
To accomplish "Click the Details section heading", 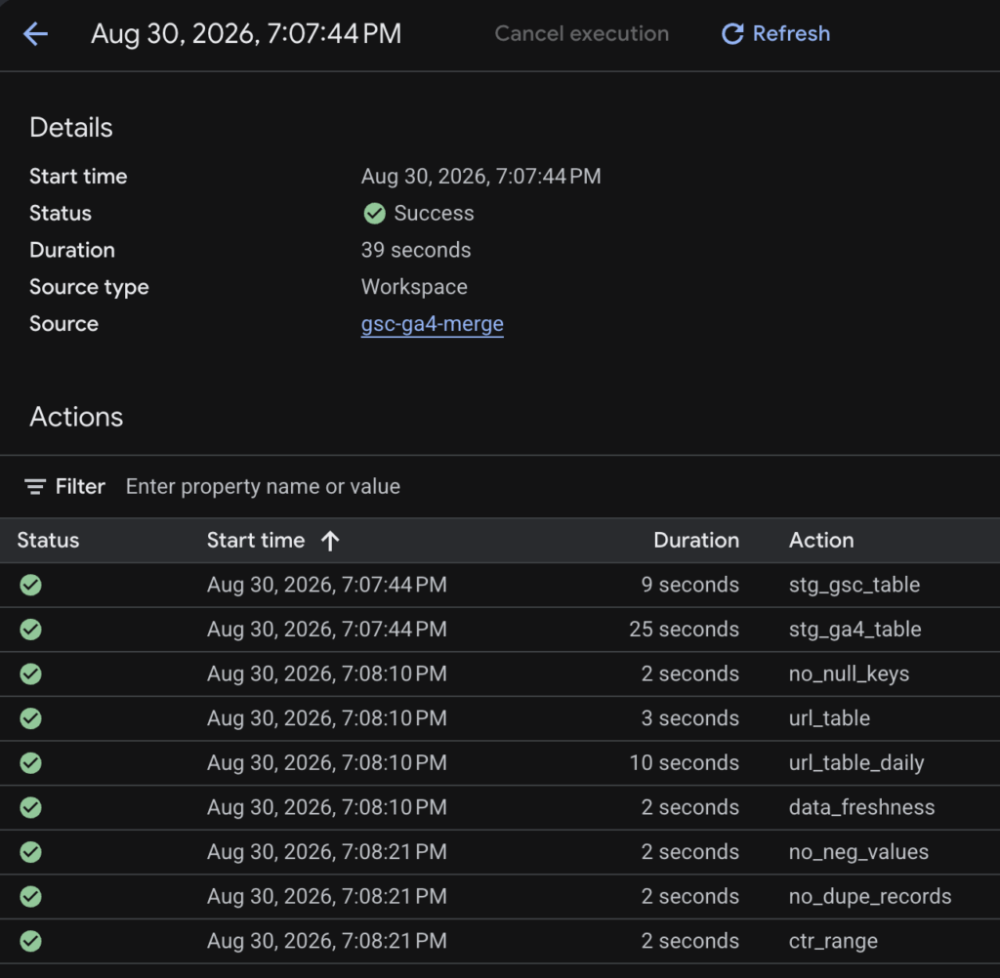I will (x=70, y=128).
